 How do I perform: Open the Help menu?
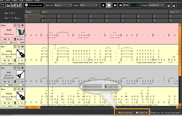37,1
